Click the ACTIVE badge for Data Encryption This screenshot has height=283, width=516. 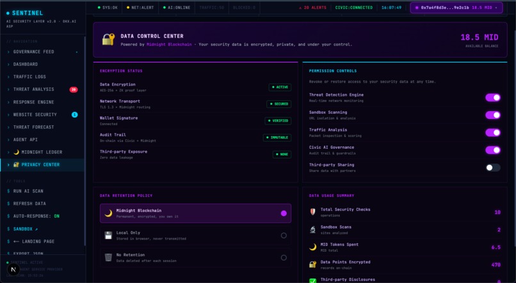(x=280, y=88)
